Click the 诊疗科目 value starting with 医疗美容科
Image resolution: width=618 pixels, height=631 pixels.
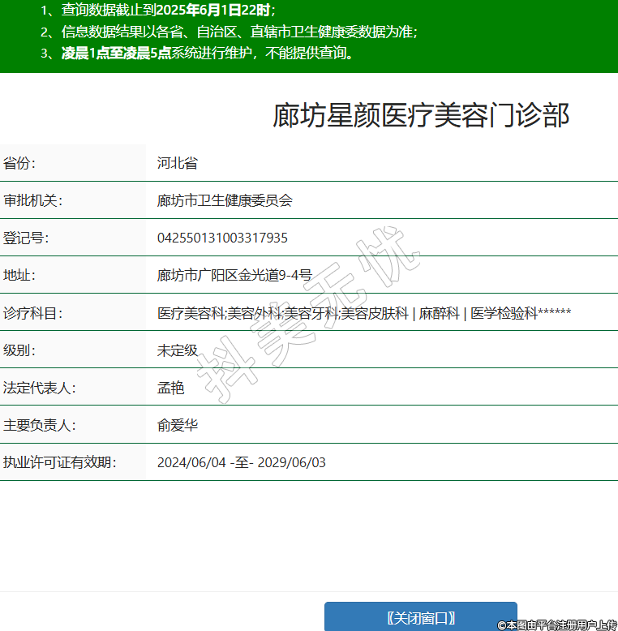364,312
